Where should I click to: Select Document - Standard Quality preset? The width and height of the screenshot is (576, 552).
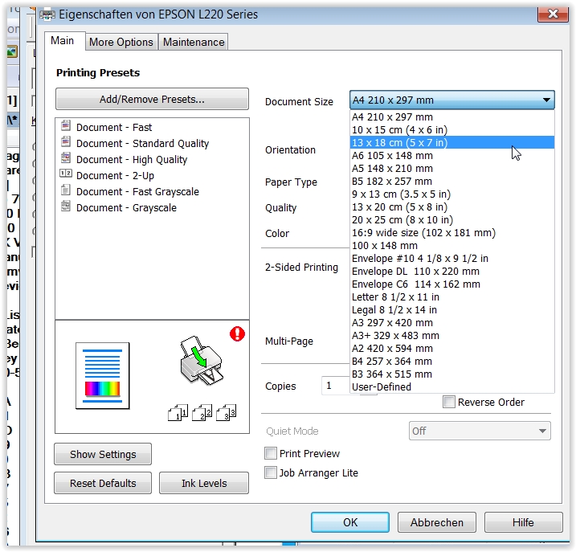click(x=142, y=143)
